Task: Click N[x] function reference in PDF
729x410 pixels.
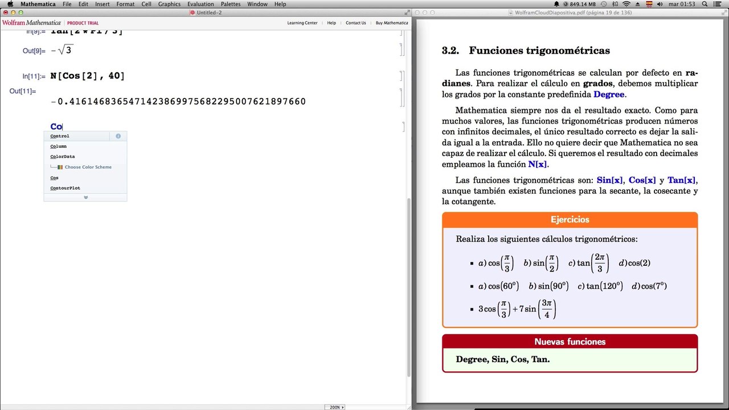Action: tap(537, 164)
